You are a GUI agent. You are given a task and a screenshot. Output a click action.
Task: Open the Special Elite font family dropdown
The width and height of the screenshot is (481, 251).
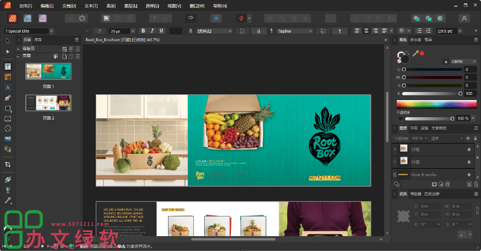coord(51,31)
